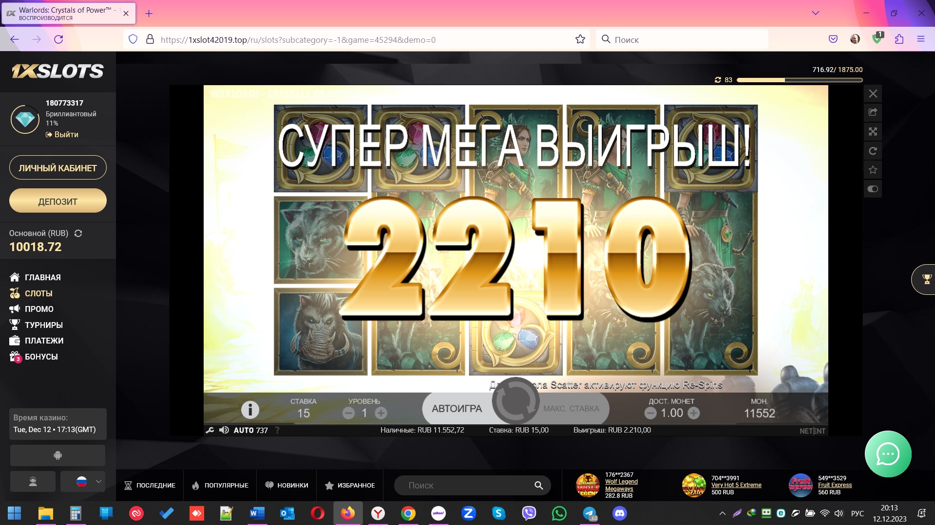Viewport: 935px width, 525px height.
Task: Click the Fruit Express thumbnail
Action: [801, 485]
